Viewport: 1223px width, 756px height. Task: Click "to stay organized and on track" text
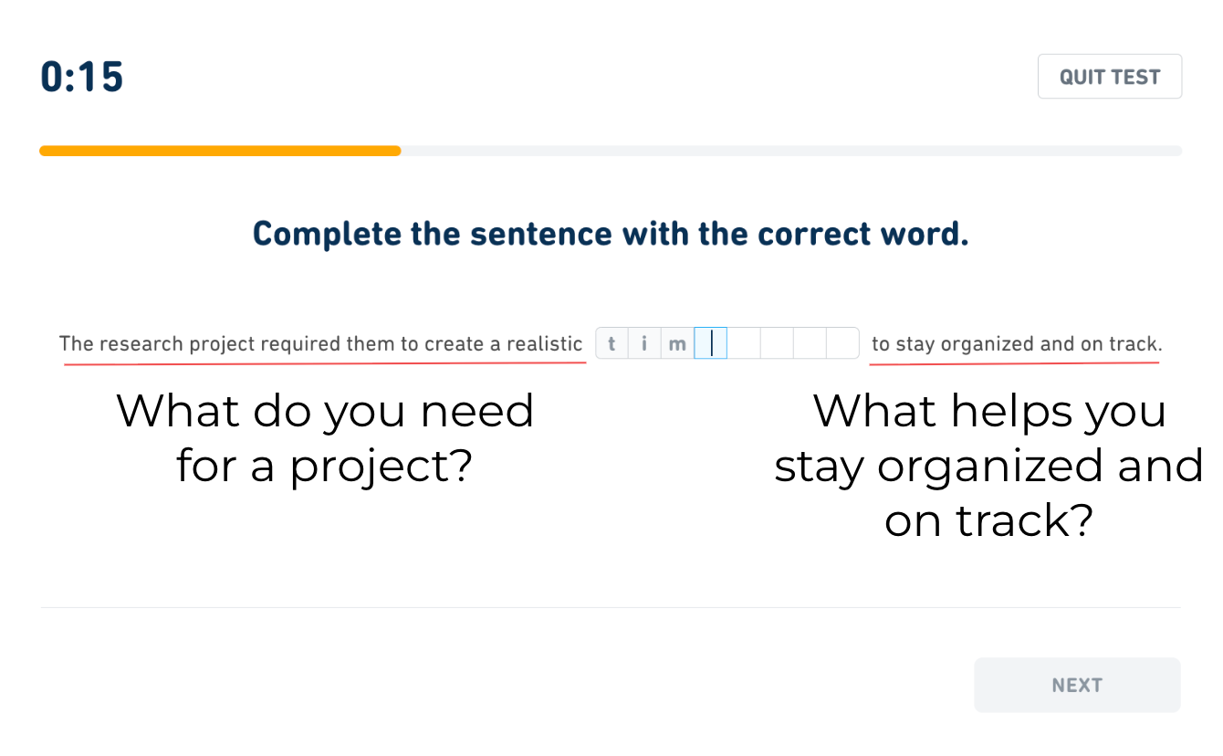1016,344
